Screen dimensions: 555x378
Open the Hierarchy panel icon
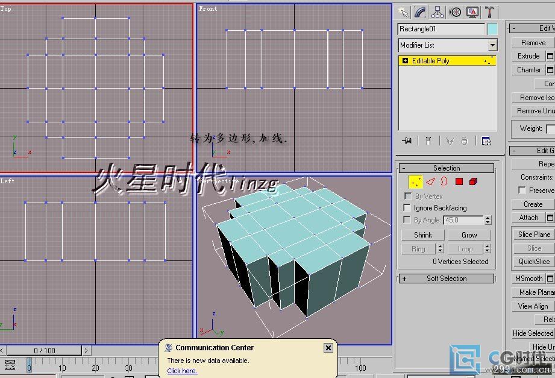(438, 12)
